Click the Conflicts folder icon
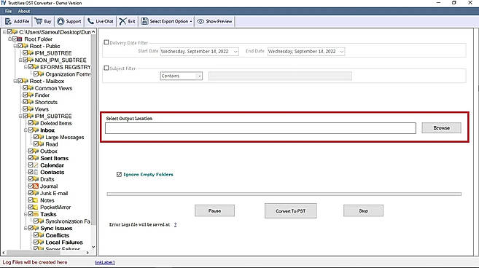Image resolution: width=479 pixels, height=268 pixels. pos(42,235)
